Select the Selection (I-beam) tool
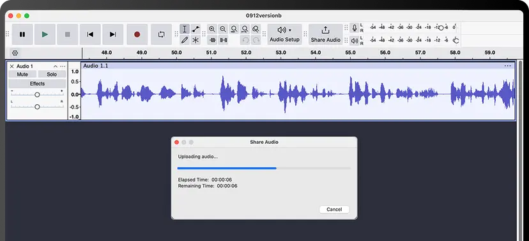The width and height of the screenshot is (529, 241). (185, 29)
